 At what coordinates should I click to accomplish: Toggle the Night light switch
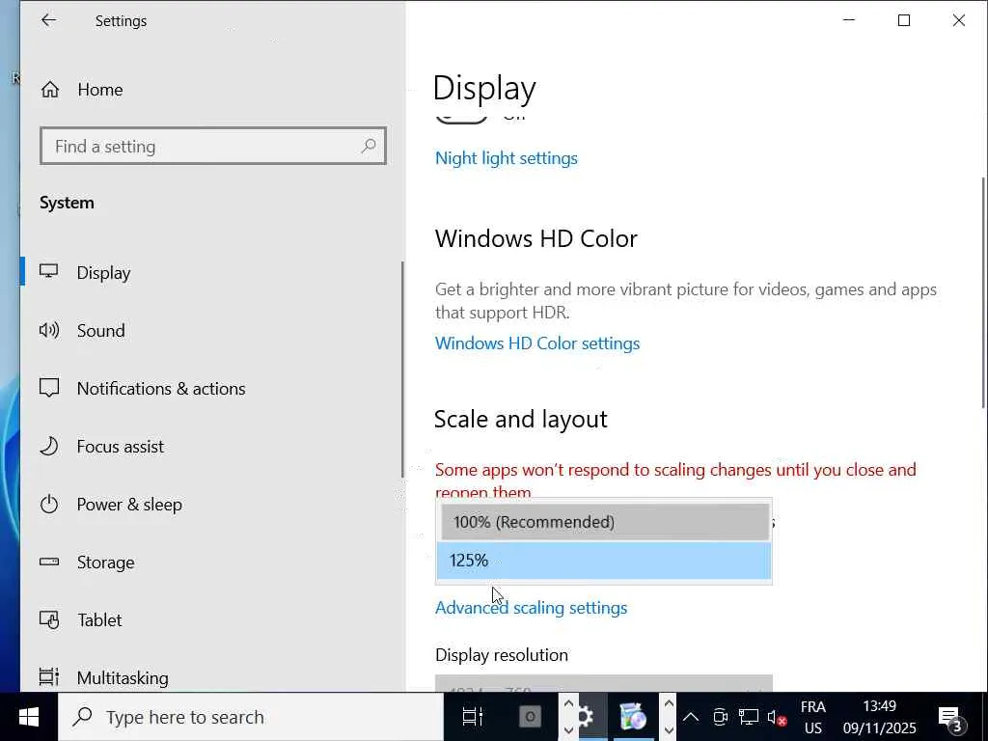(461, 119)
